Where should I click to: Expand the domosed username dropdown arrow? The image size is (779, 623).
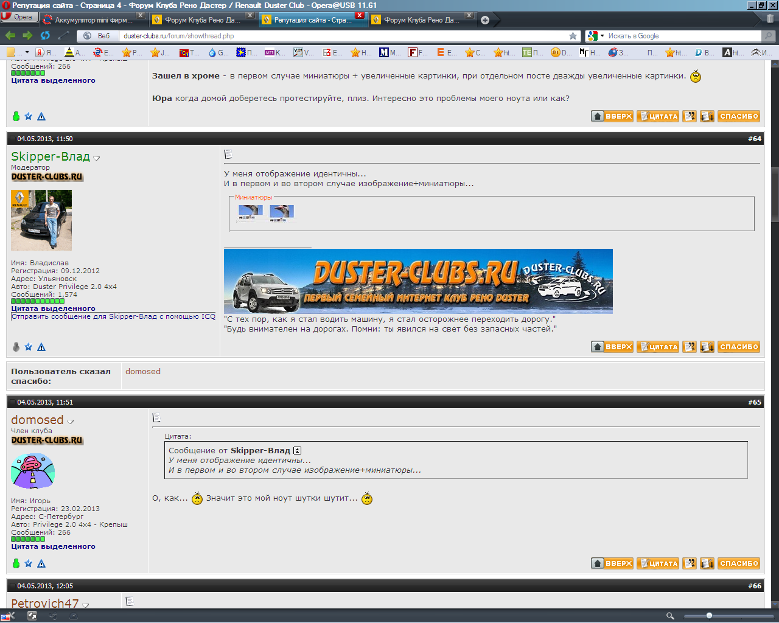pos(71,422)
